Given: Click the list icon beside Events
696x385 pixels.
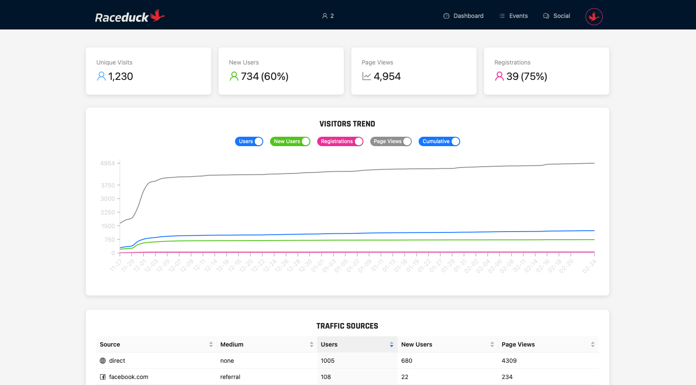Looking at the screenshot, I should tap(501, 15).
